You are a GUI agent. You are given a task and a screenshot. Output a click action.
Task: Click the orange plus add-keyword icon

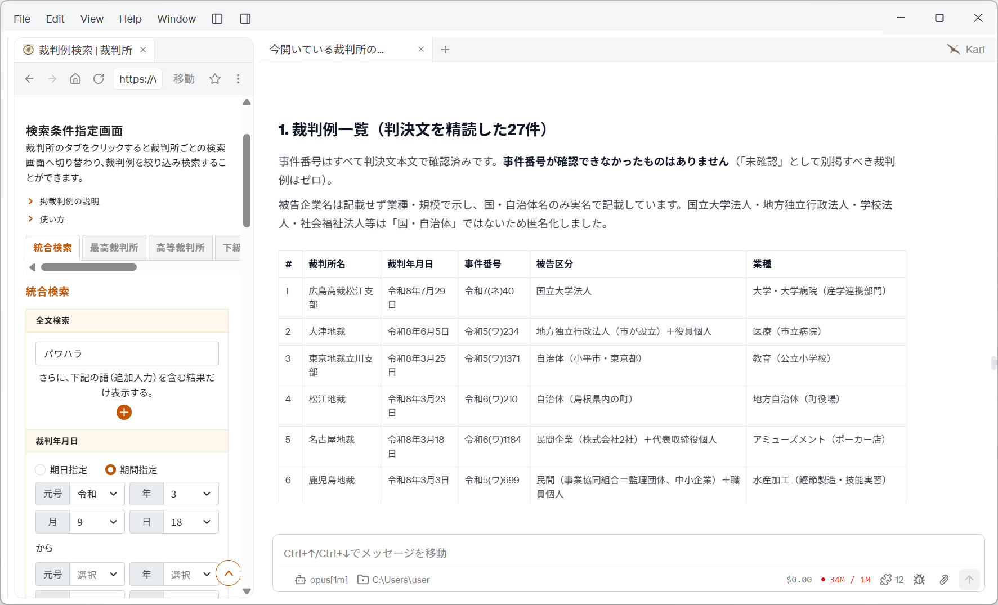coord(124,413)
